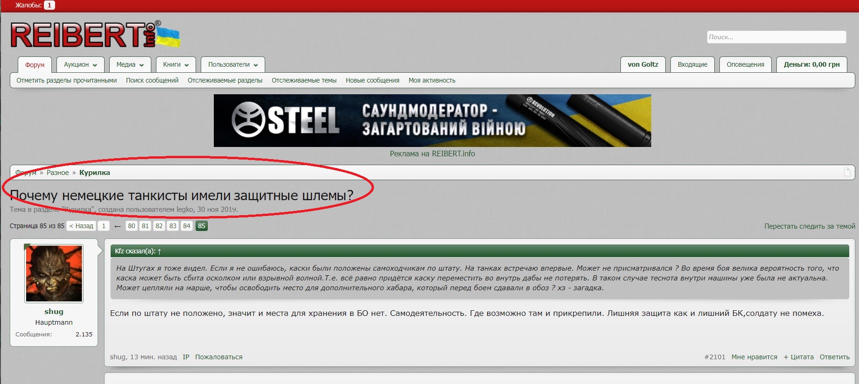This screenshot has height=384, width=859.
Task: Click the REIBERT.info site logo
Action: (95, 35)
